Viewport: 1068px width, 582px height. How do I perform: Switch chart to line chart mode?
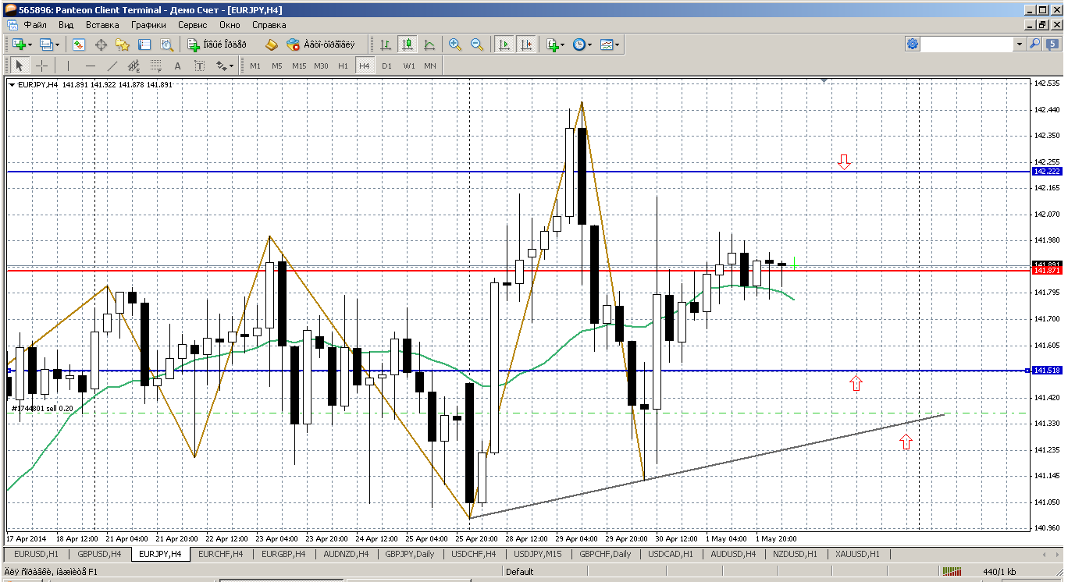coord(429,44)
